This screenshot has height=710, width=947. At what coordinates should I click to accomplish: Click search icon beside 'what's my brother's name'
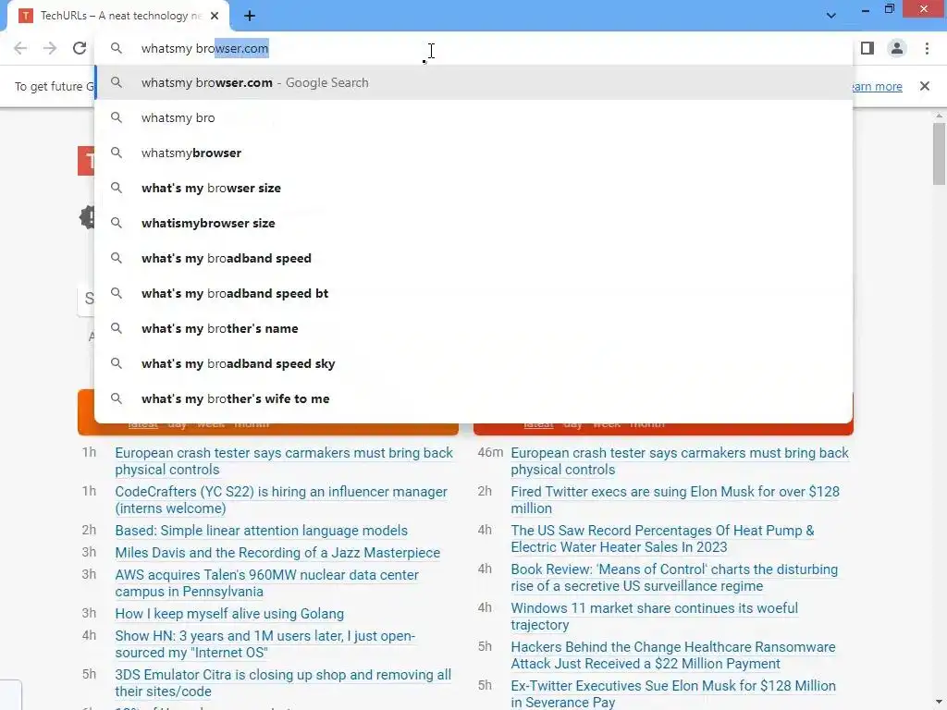(116, 328)
